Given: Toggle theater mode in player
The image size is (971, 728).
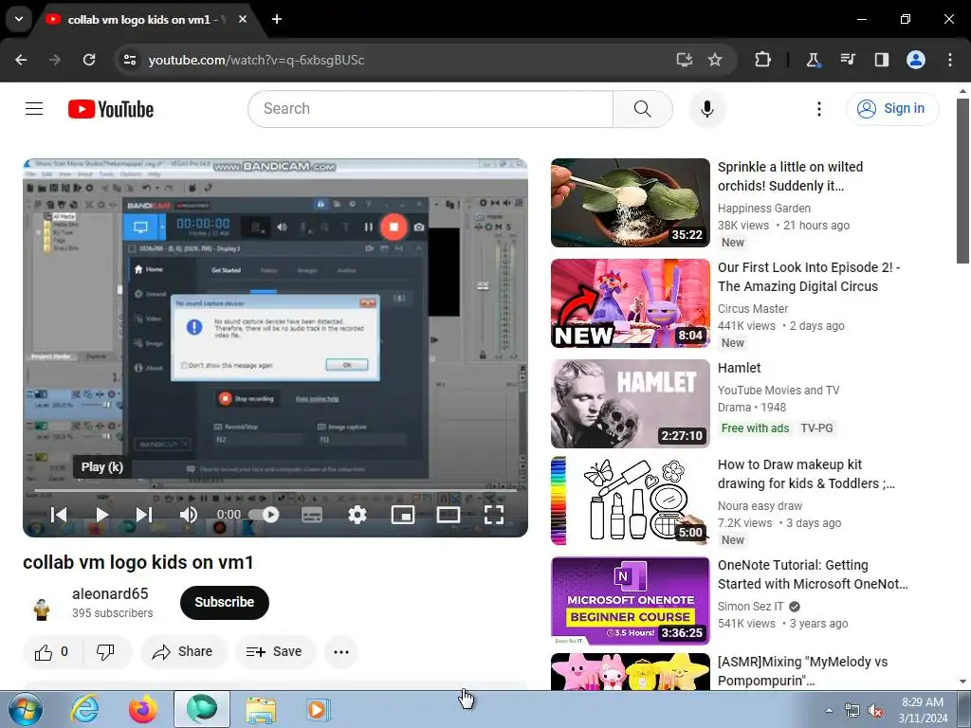Looking at the screenshot, I should click(x=449, y=515).
